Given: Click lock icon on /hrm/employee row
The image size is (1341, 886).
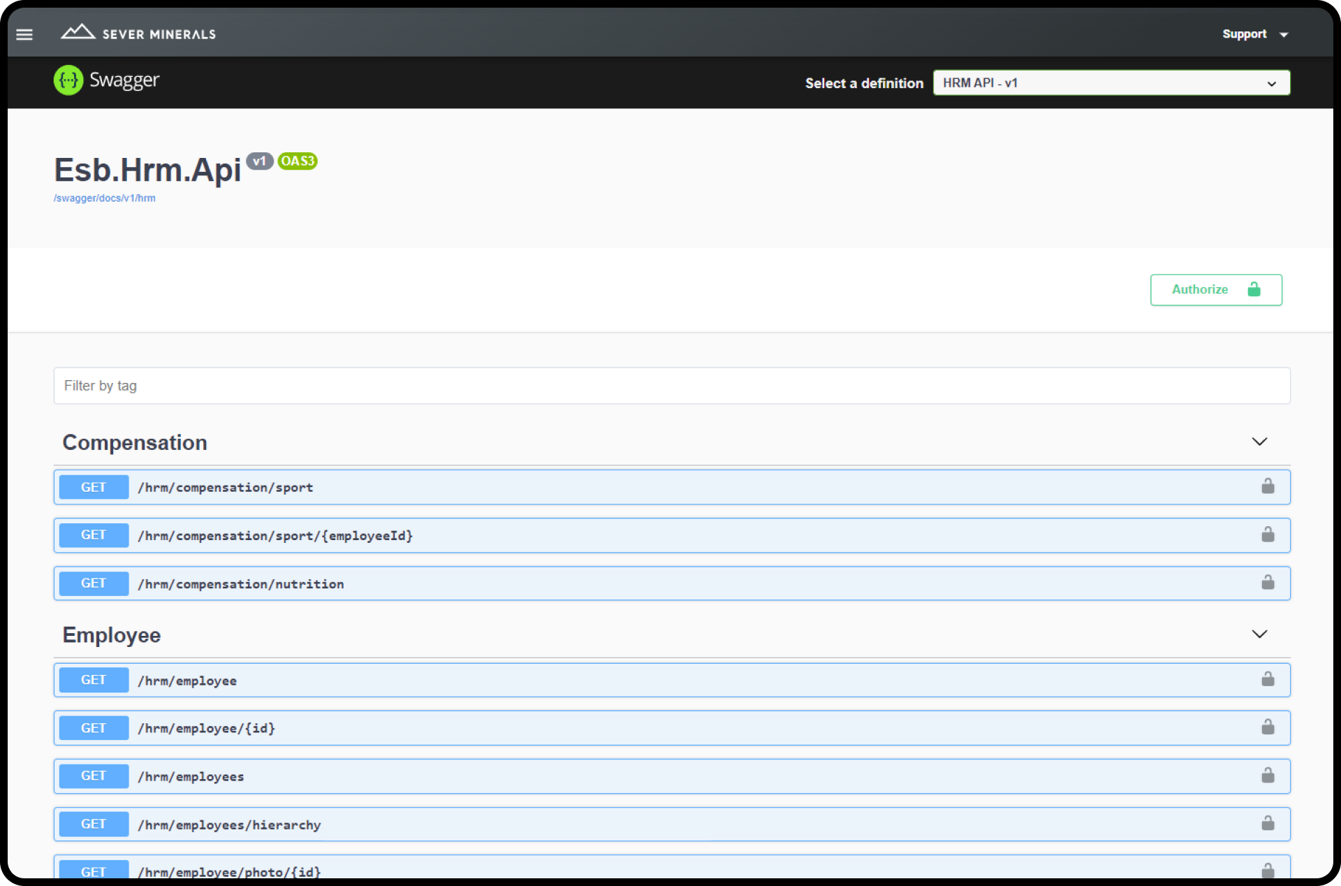Looking at the screenshot, I should (x=1267, y=679).
